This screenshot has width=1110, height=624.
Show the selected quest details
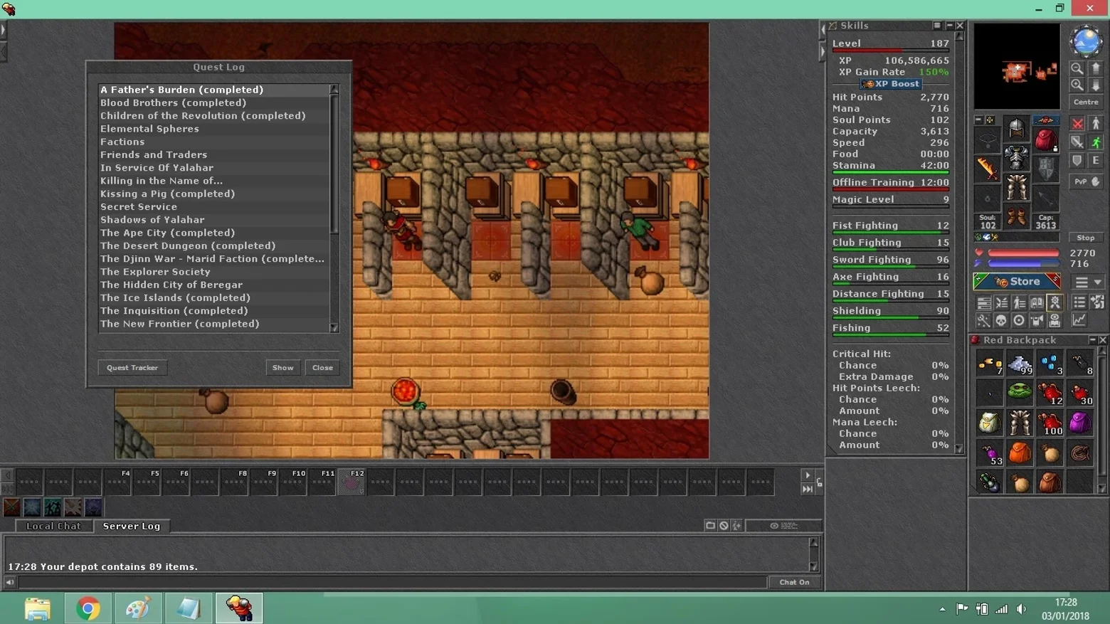coord(282,368)
